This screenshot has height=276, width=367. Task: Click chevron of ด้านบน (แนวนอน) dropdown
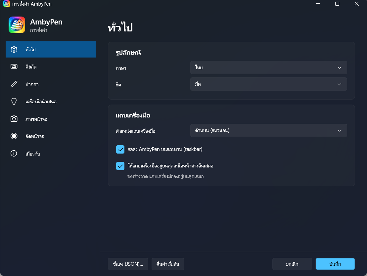340,131
